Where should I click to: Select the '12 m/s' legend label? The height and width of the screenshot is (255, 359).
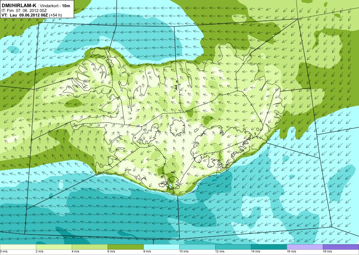(x=220, y=251)
